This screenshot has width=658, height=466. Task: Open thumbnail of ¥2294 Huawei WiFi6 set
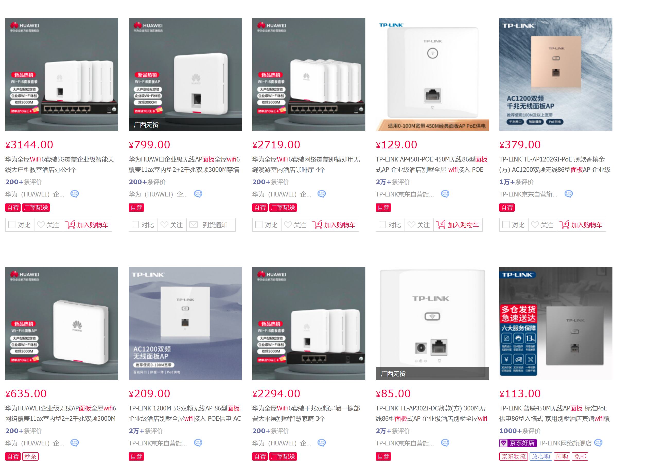pos(309,323)
